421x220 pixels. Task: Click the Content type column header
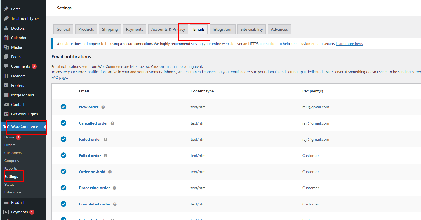coord(202,91)
